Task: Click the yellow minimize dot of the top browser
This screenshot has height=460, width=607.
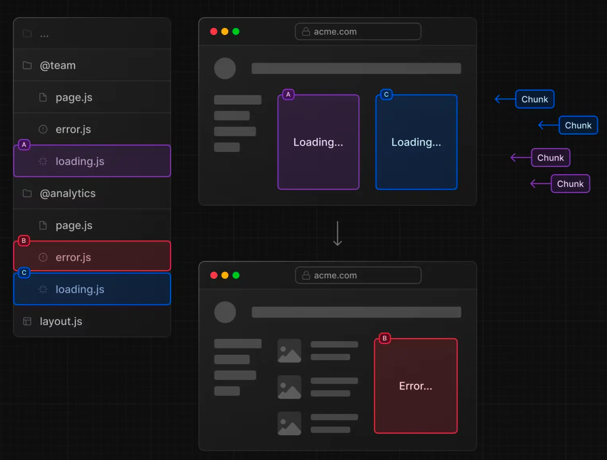Action: click(x=225, y=31)
